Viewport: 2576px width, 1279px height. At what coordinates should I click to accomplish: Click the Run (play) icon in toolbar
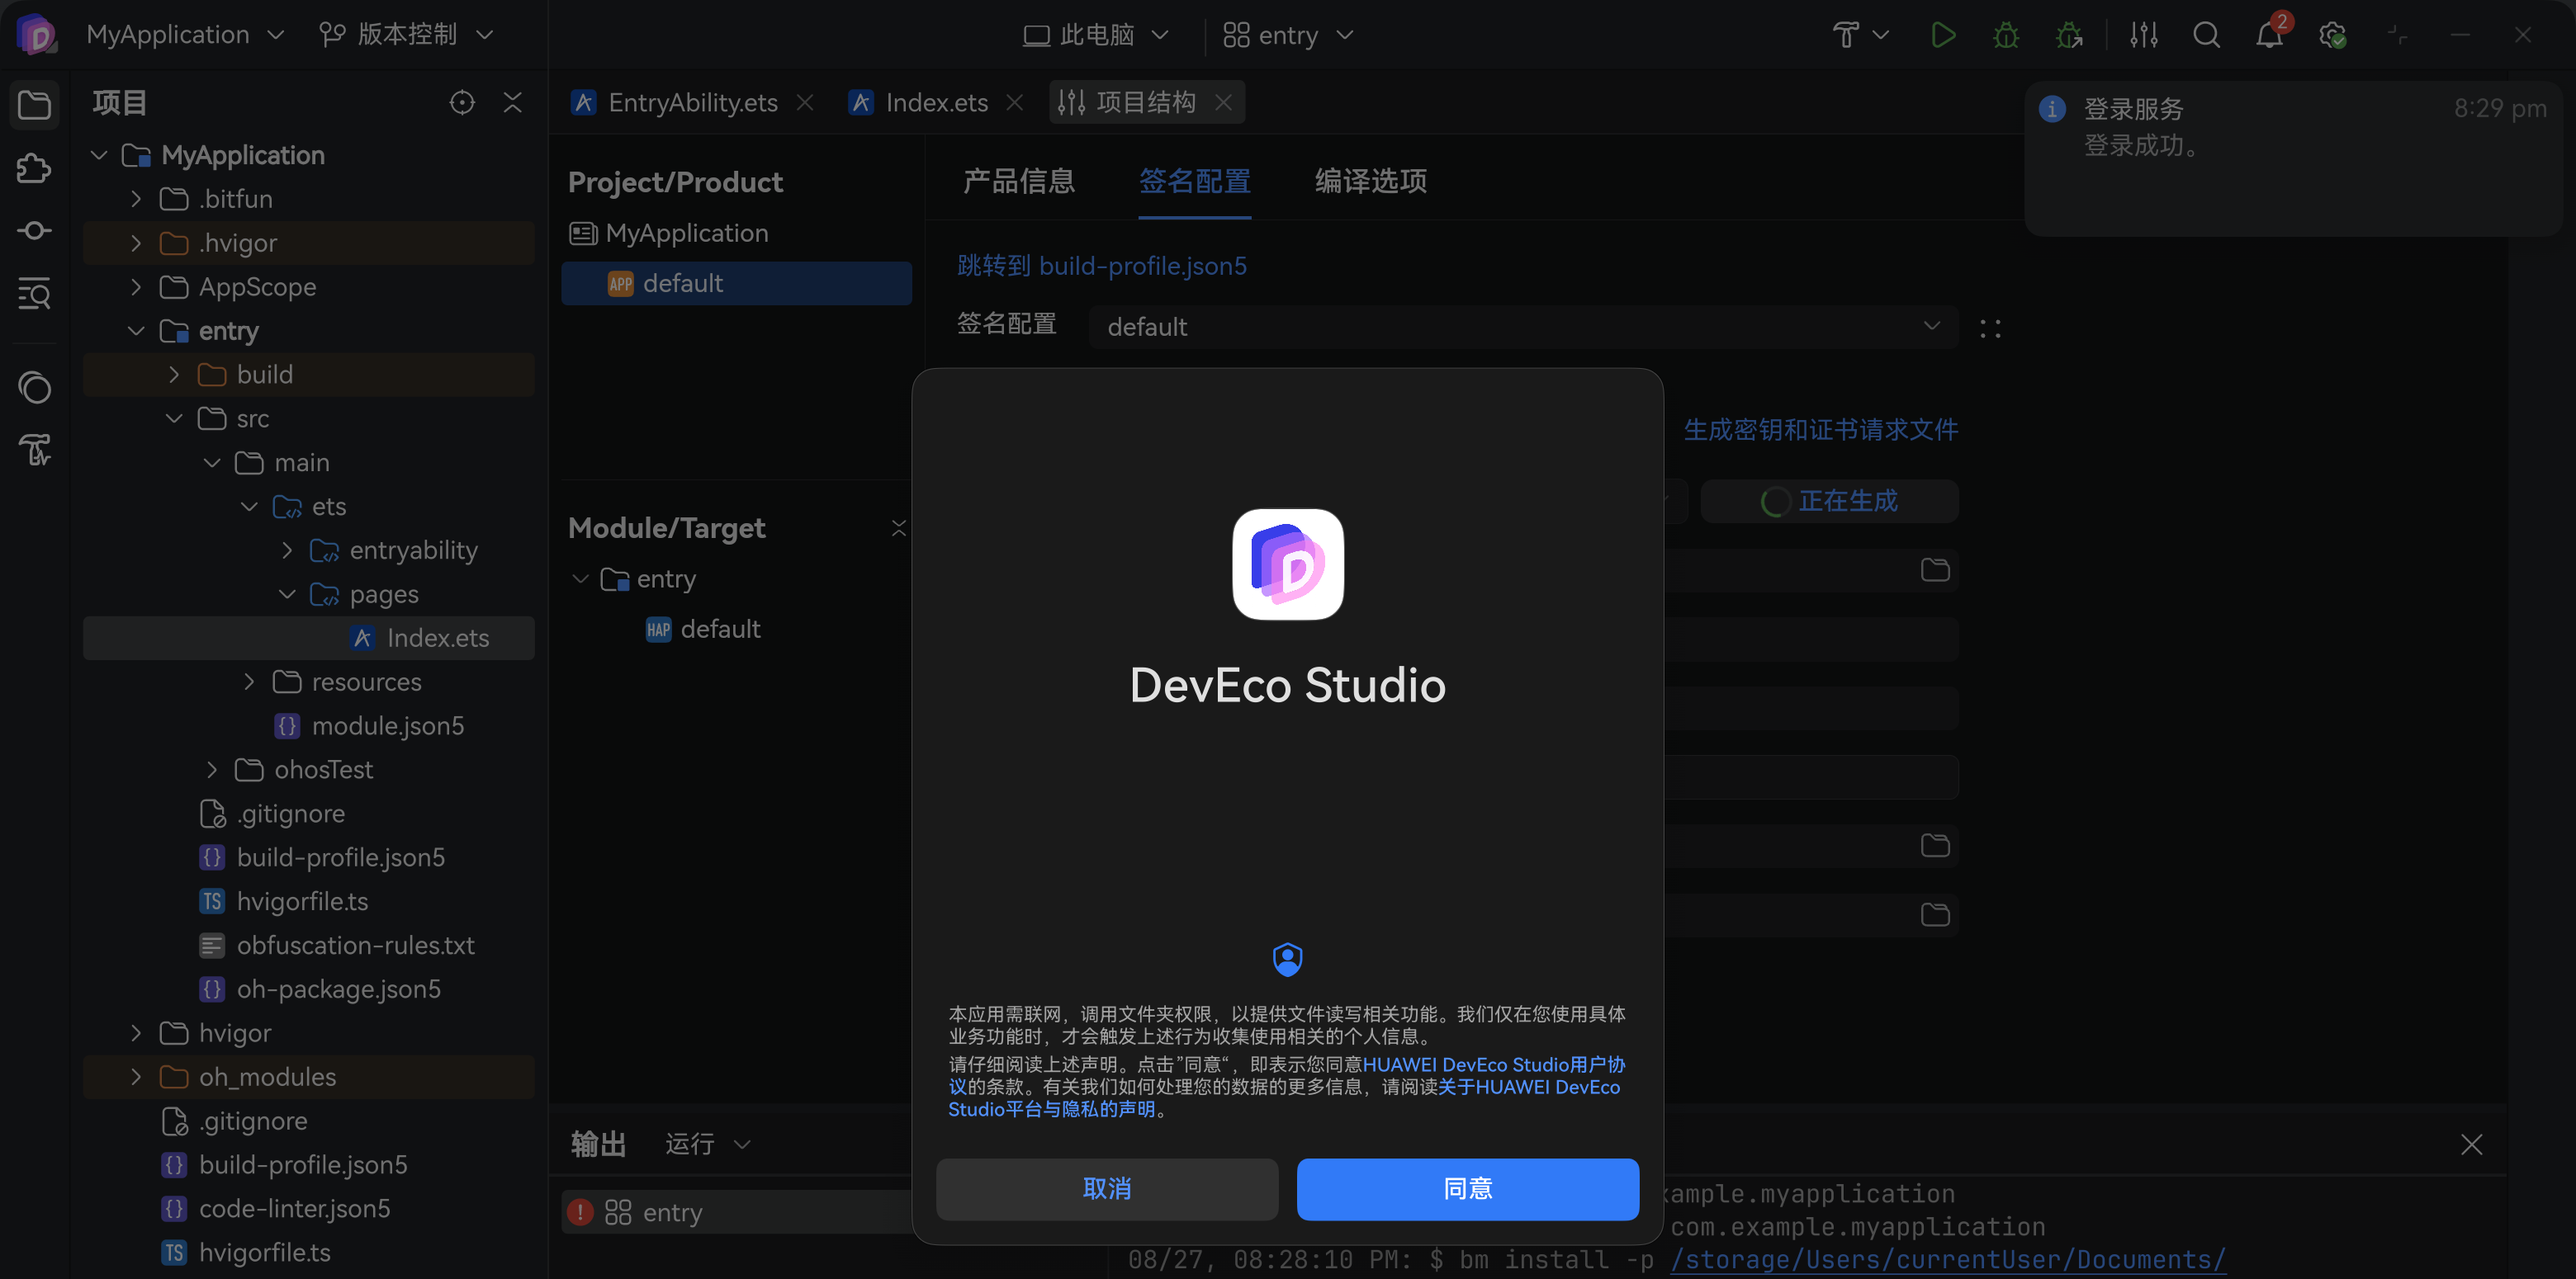point(1942,35)
